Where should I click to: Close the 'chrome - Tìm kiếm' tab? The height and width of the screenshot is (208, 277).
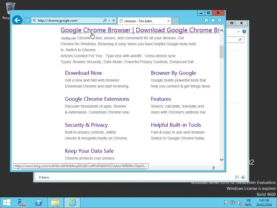[168, 21]
